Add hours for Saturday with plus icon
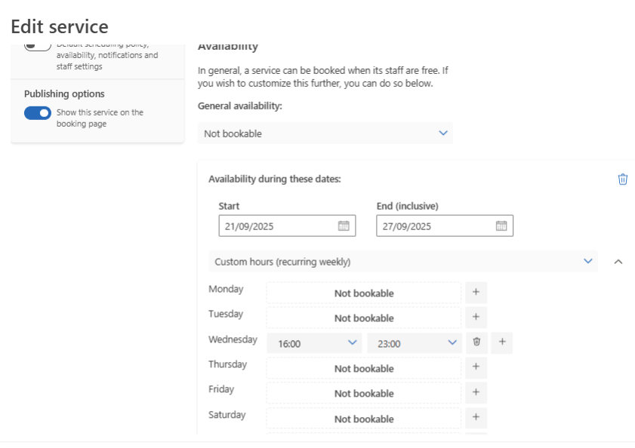Image resolution: width=635 pixels, height=448 pixels. [x=476, y=418]
